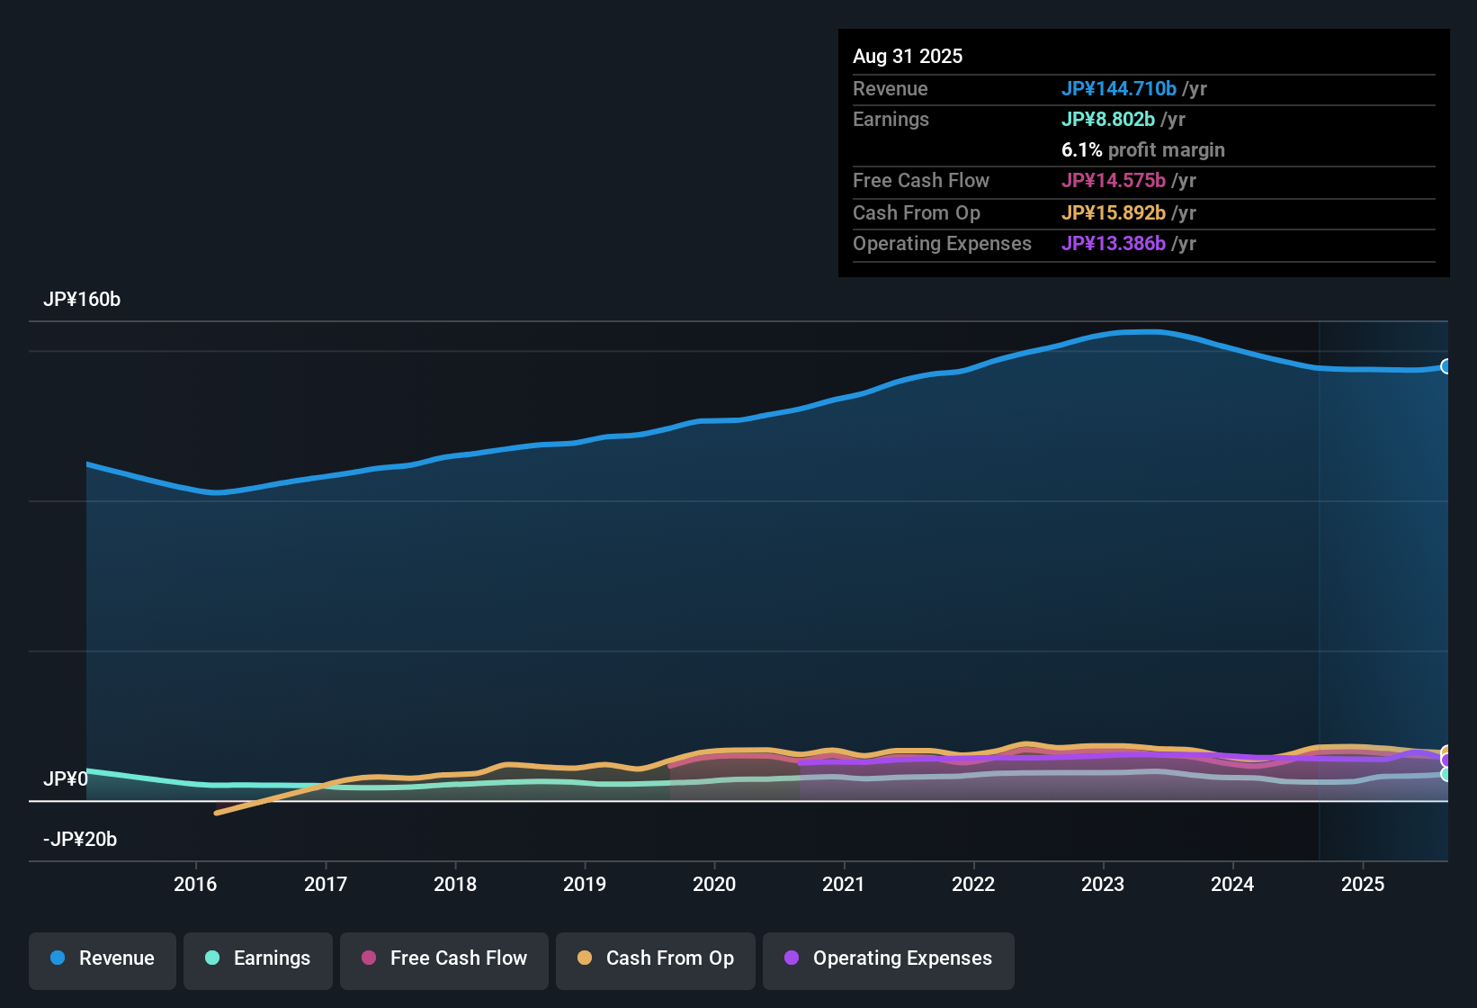Image resolution: width=1477 pixels, height=1008 pixels.
Task: Click the purple Operating Expenses legend dot
Action: 792,958
